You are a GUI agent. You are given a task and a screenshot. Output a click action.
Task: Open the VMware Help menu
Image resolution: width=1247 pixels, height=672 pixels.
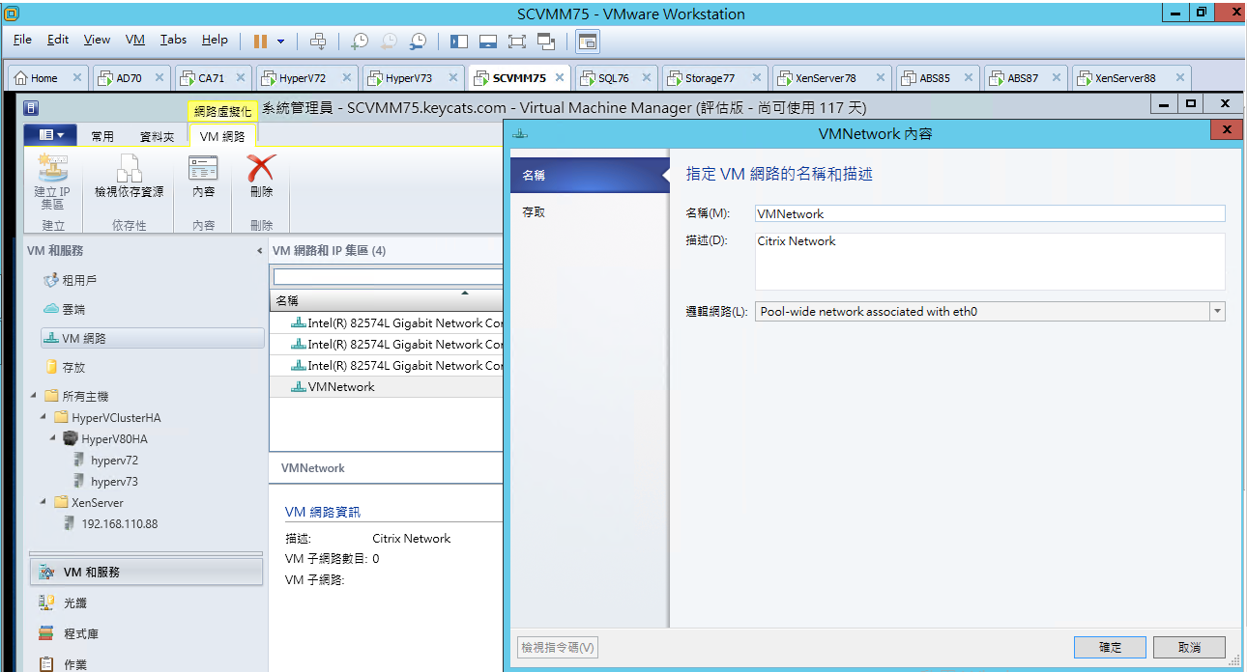[215, 40]
